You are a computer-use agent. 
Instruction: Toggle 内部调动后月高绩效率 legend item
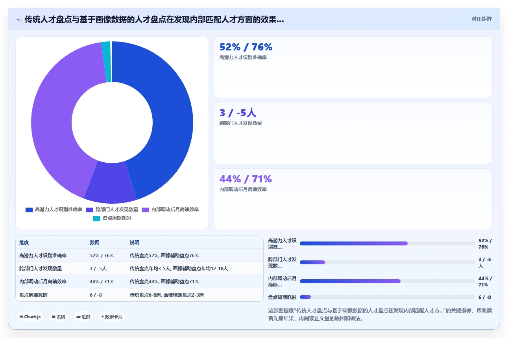click(x=170, y=210)
